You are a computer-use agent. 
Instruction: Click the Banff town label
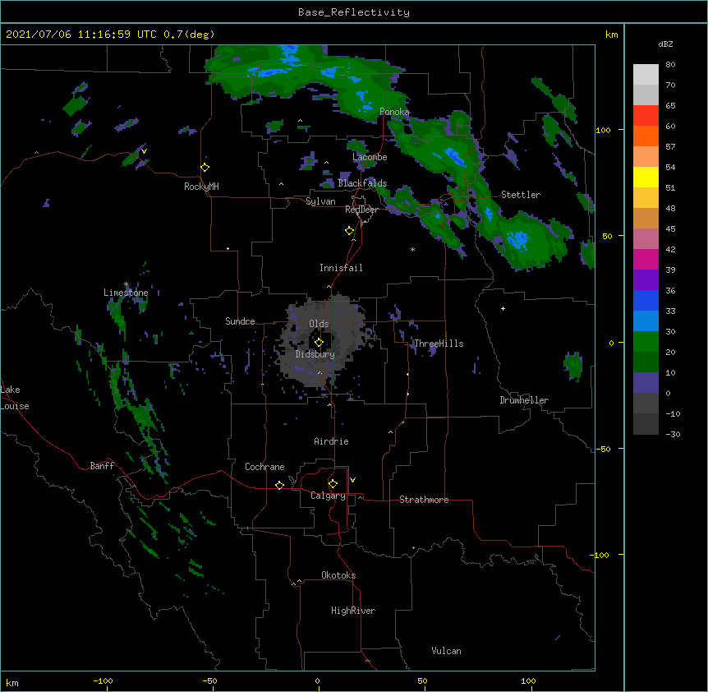(102, 466)
